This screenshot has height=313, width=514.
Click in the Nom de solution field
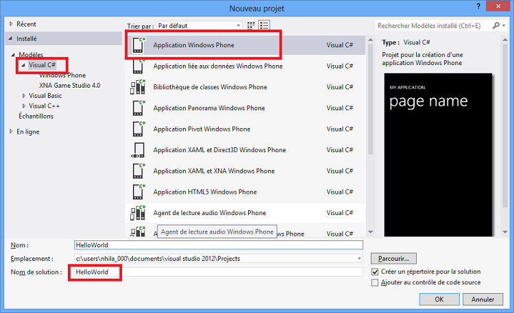(219, 272)
